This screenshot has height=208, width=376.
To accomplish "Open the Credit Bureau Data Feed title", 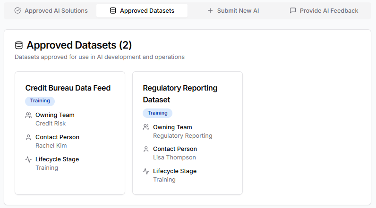I will coord(68,88).
